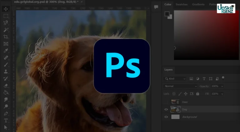Select the Magic Wand tool
This screenshot has width=240, height=132.
pos(6,30)
